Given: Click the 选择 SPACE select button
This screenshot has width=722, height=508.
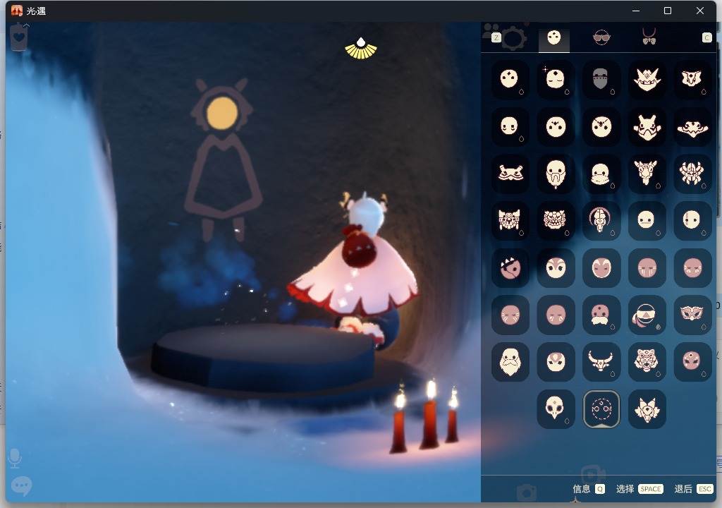Looking at the screenshot, I should [640, 489].
